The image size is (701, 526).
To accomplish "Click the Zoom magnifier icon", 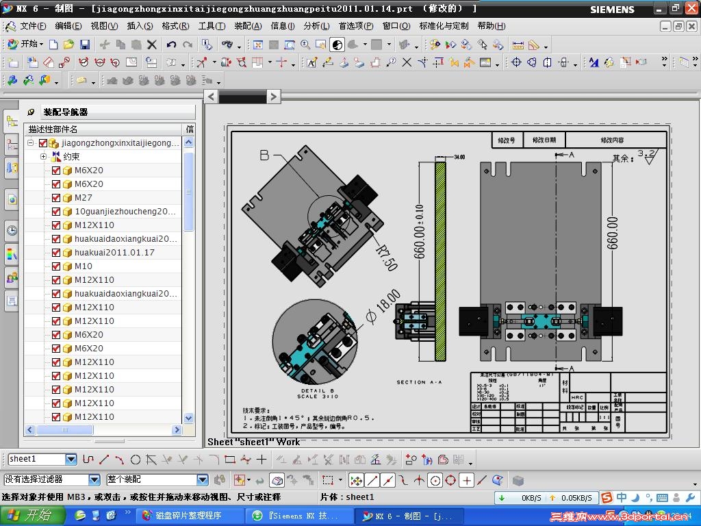I will tap(305, 45).
